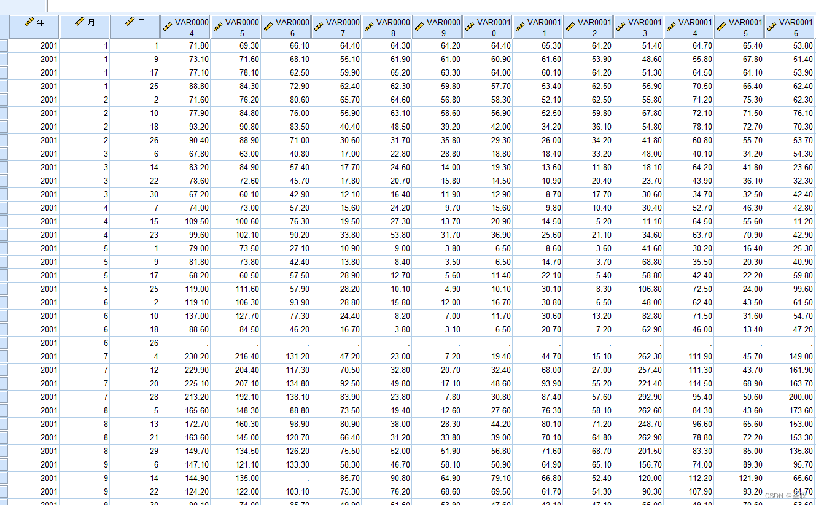Select the VAR00005 column header

coord(236,27)
